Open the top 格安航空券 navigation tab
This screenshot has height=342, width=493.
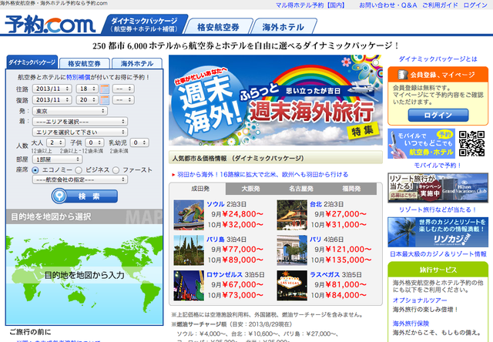(218, 27)
